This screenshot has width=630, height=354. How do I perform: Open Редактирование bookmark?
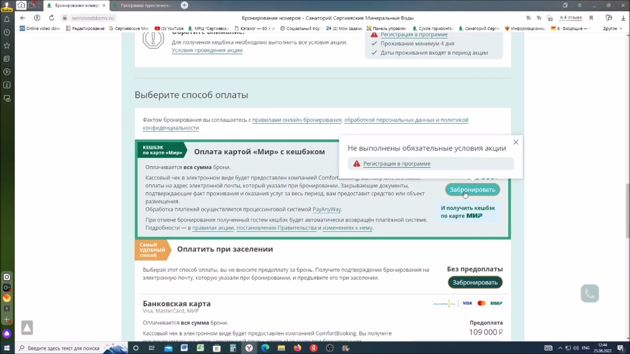coord(85,29)
